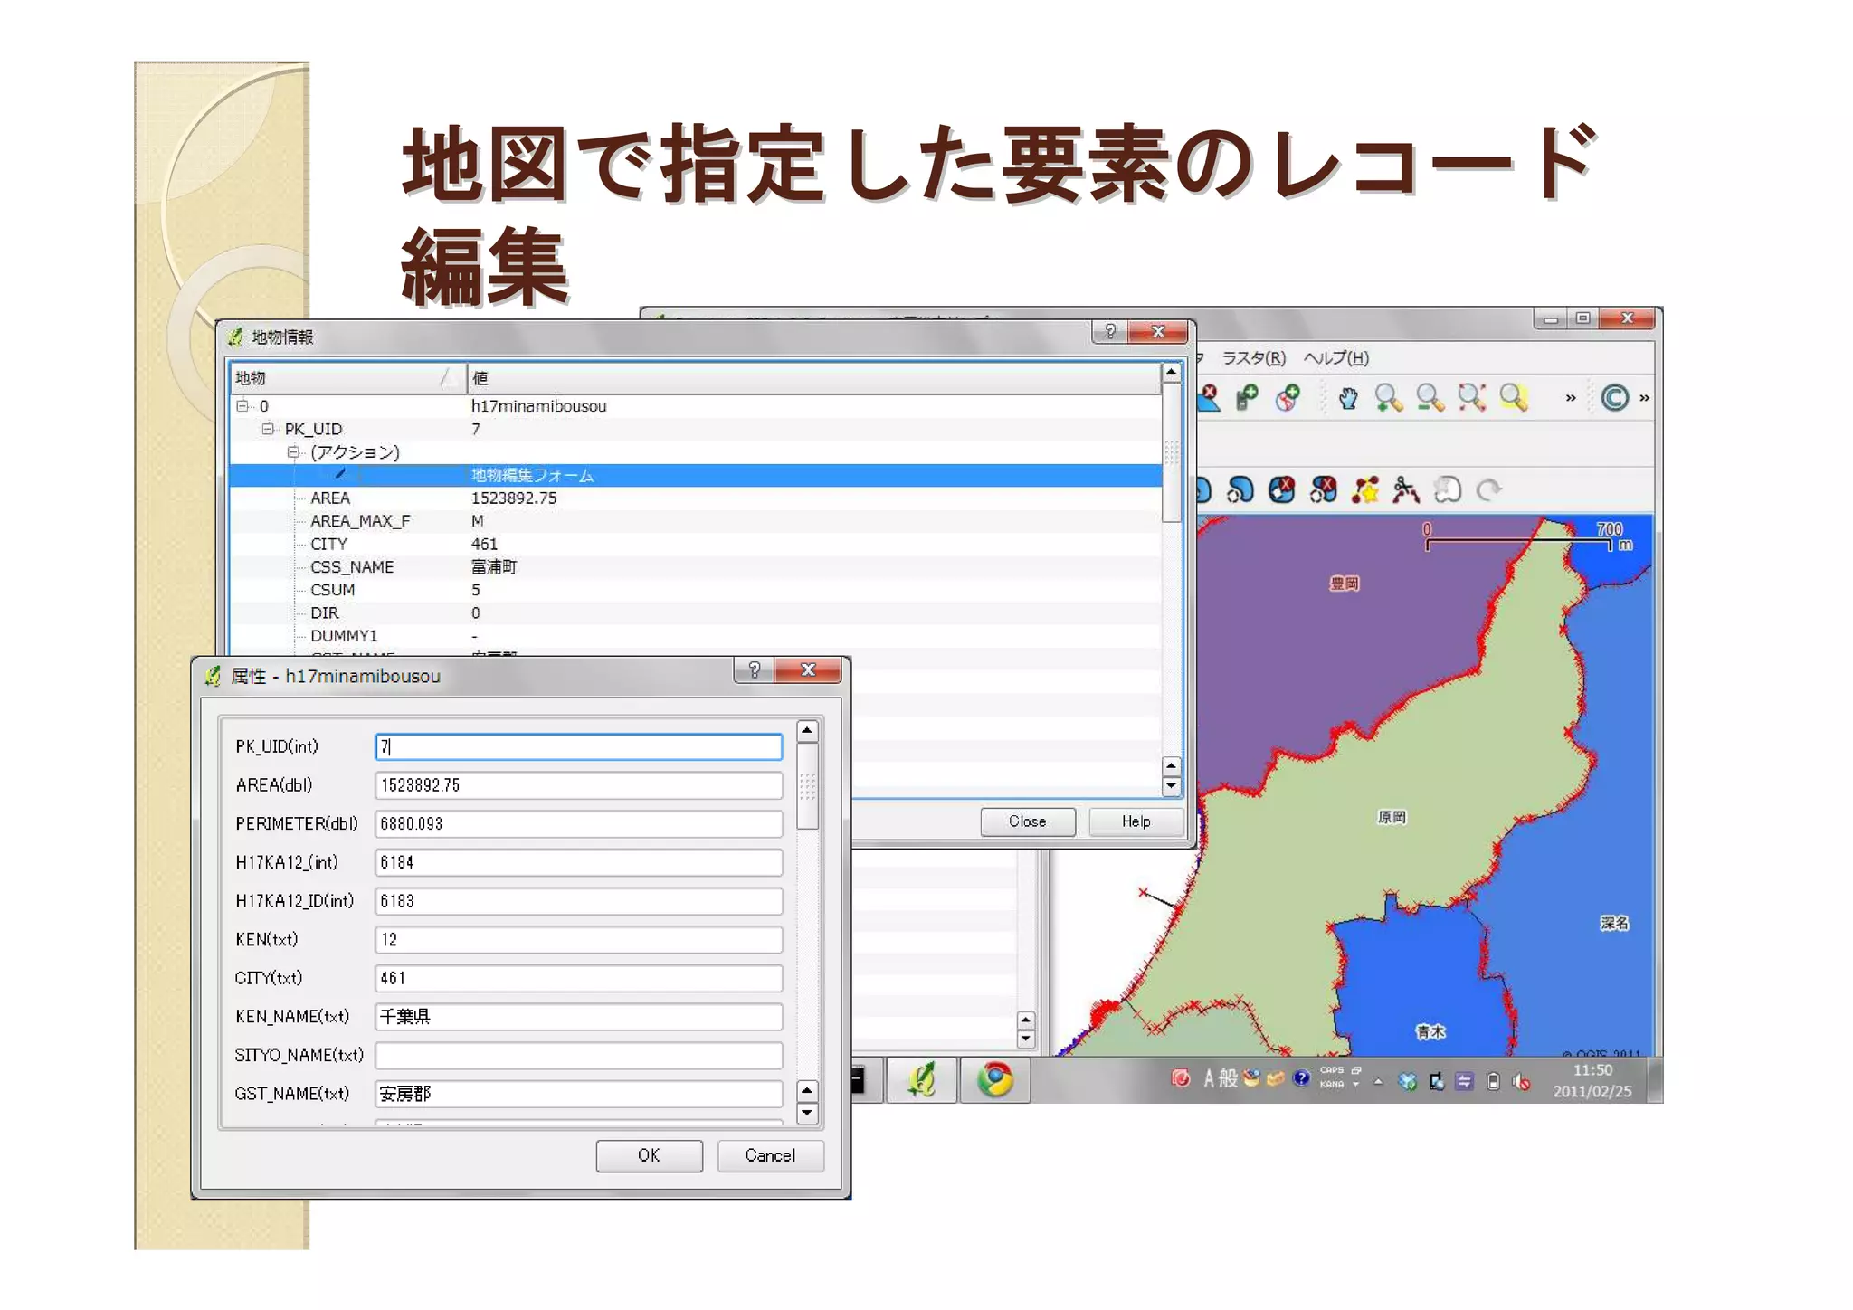
Task: Click the question-mark help in 属性 dialog title
Action: (x=754, y=669)
